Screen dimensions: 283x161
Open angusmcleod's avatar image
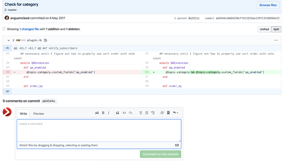tap(7, 18)
